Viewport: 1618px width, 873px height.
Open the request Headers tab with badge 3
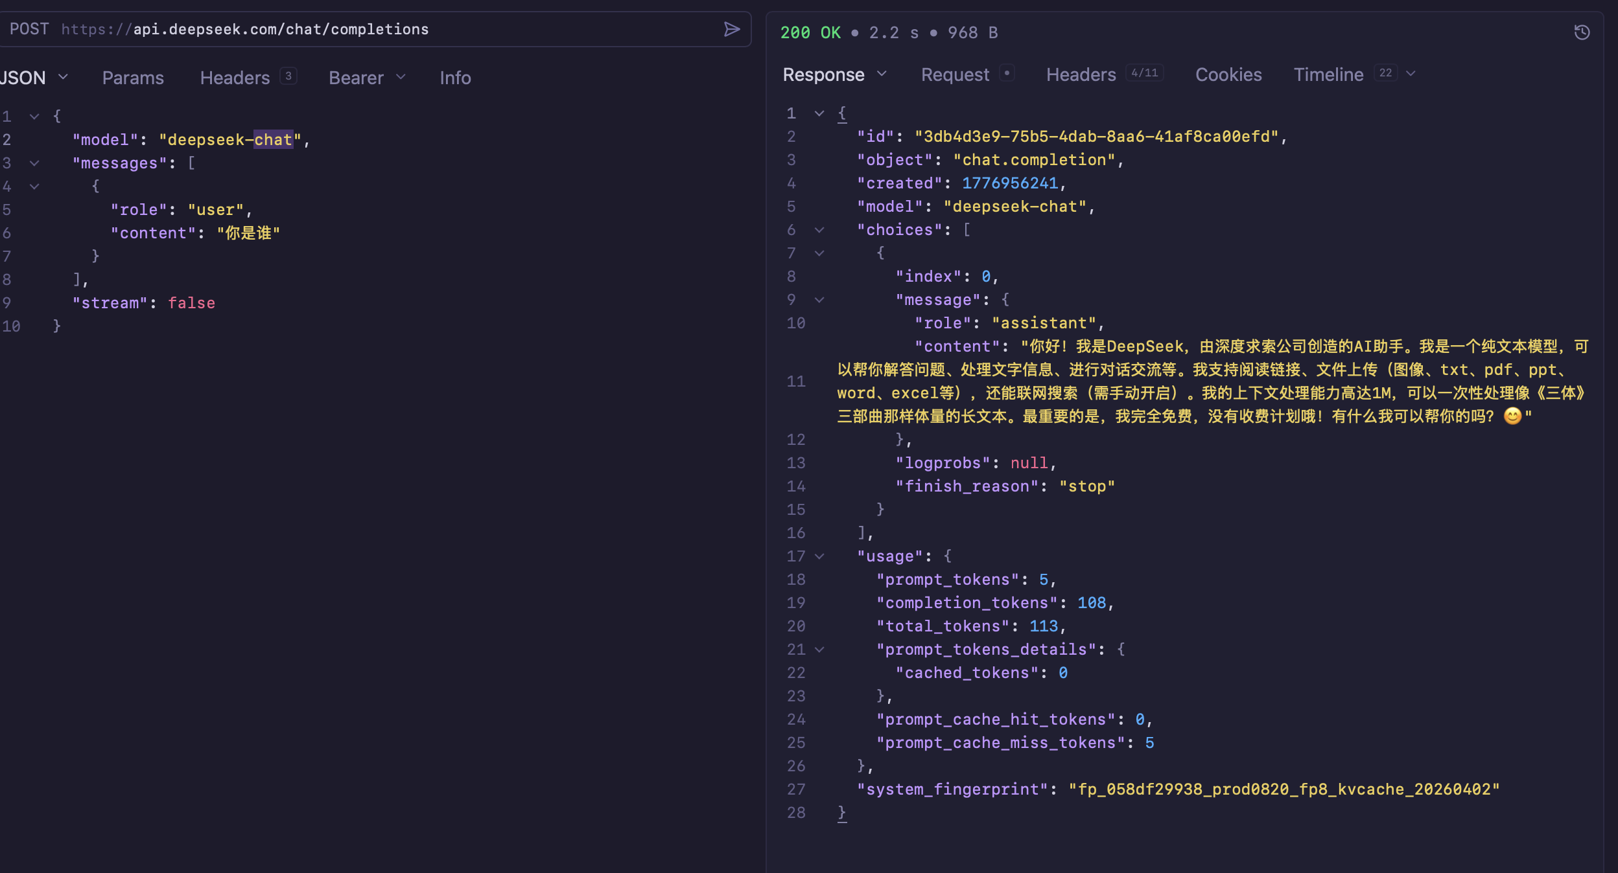(x=248, y=78)
